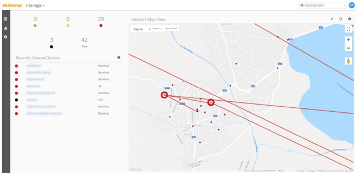This screenshot has height=175, width=358.
Task: Switch map to Карта view
Action: [138, 29]
